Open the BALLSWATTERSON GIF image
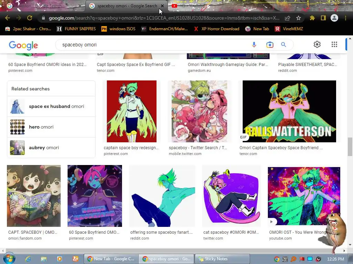This screenshot has height=264, width=353. [289, 111]
